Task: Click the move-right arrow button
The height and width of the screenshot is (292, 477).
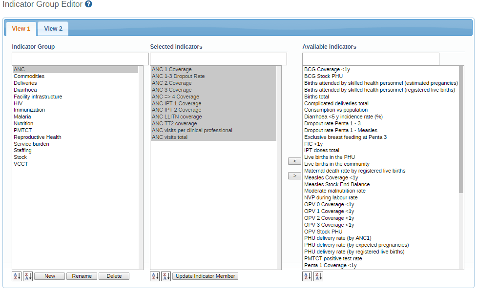Action: (x=294, y=175)
